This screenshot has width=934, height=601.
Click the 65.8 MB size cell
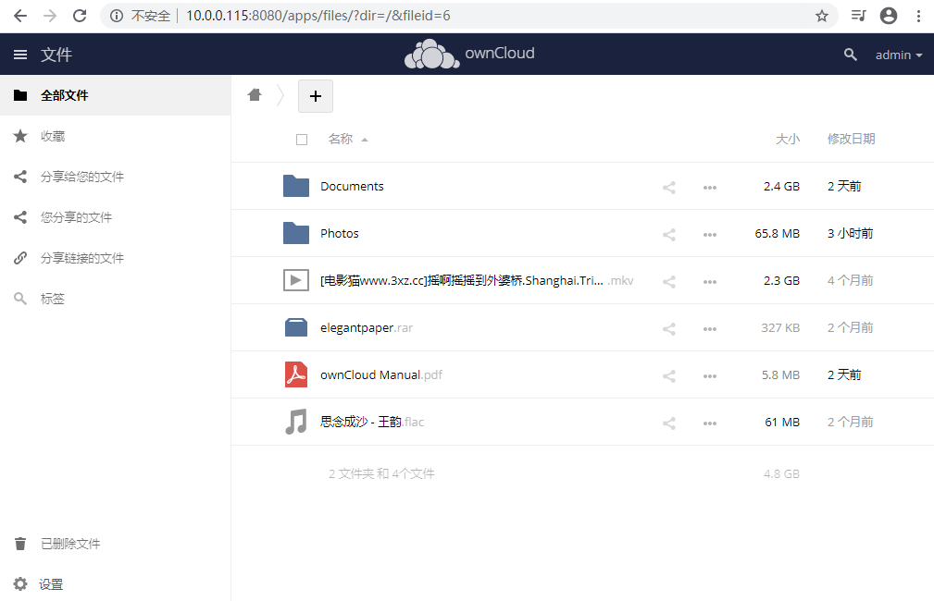[x=778, y=233]
